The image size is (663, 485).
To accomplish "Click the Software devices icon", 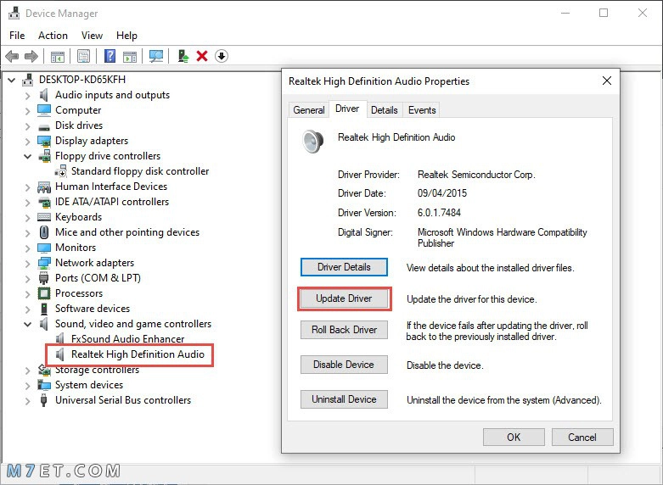I will click(x=44, y=309).
